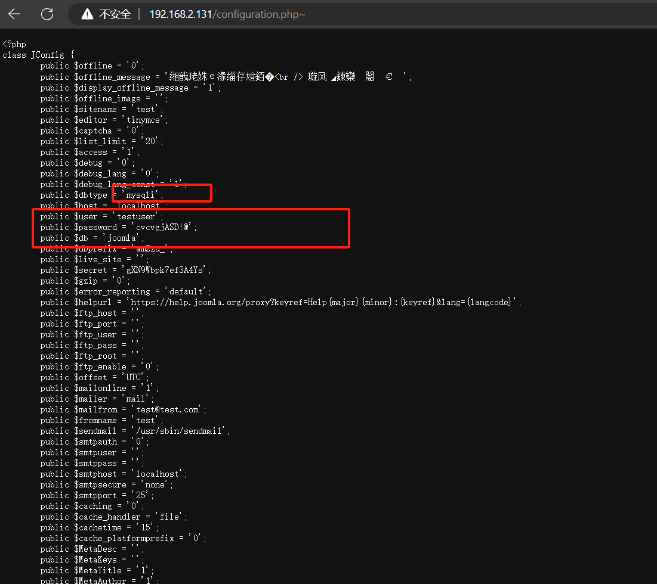This screenshot has height=584, width=657.
Task: Click the '$mailer = 'mail'' line
Action: tap(97, 399)
